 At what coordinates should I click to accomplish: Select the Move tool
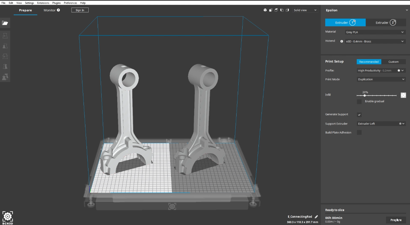[x=5, y=36]
